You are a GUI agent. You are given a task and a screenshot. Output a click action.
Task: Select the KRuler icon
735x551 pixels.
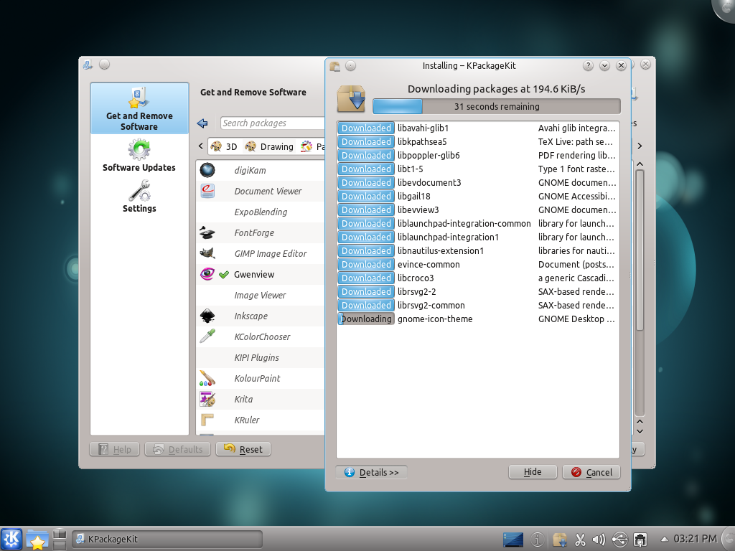coord(207,420)
